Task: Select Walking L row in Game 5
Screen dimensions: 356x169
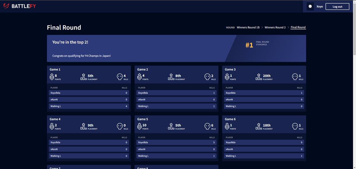Action: click(177, 156)
